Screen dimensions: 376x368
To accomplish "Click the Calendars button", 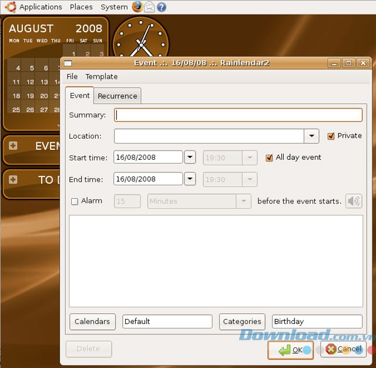I will pyautogui.click(x=92, y=322).
